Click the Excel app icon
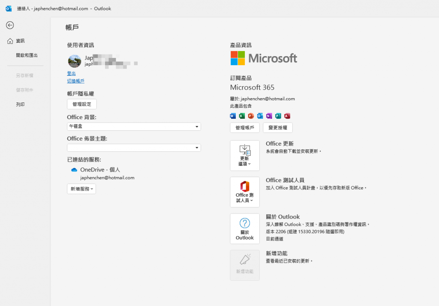This screenshot has width=439, height=306. pos(242,116)
